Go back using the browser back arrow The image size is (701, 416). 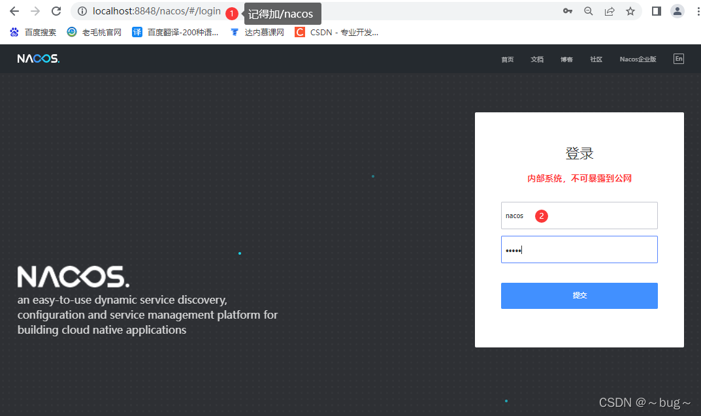coord(14,10)
